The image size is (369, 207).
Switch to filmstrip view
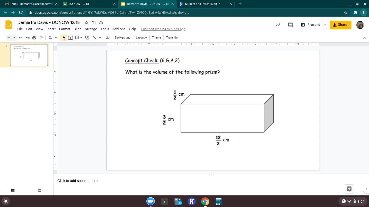13,190
